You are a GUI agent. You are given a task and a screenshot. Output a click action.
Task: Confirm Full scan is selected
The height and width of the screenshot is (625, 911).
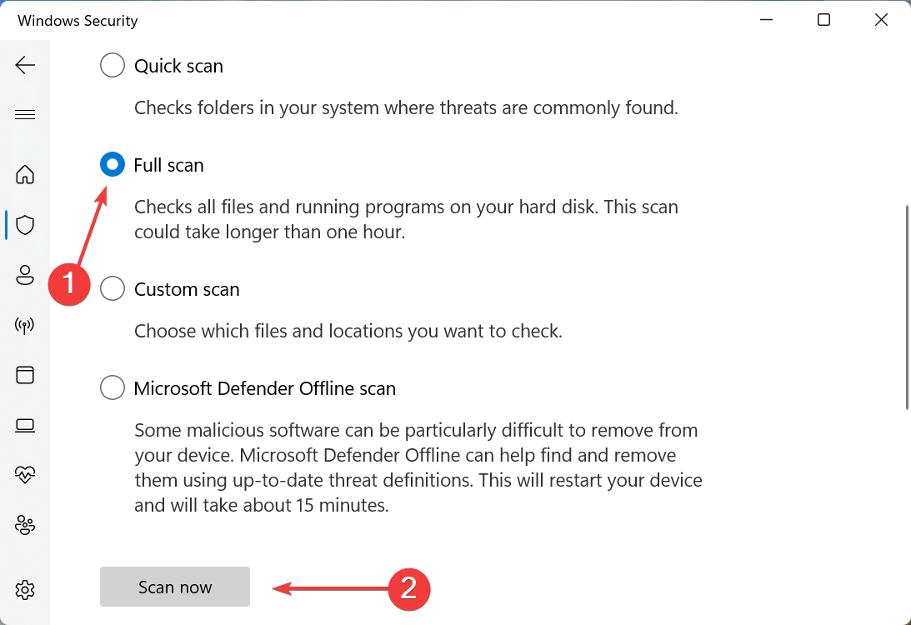(x=112, y=164)
